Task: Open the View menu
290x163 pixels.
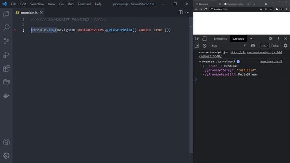Action: 51,4
